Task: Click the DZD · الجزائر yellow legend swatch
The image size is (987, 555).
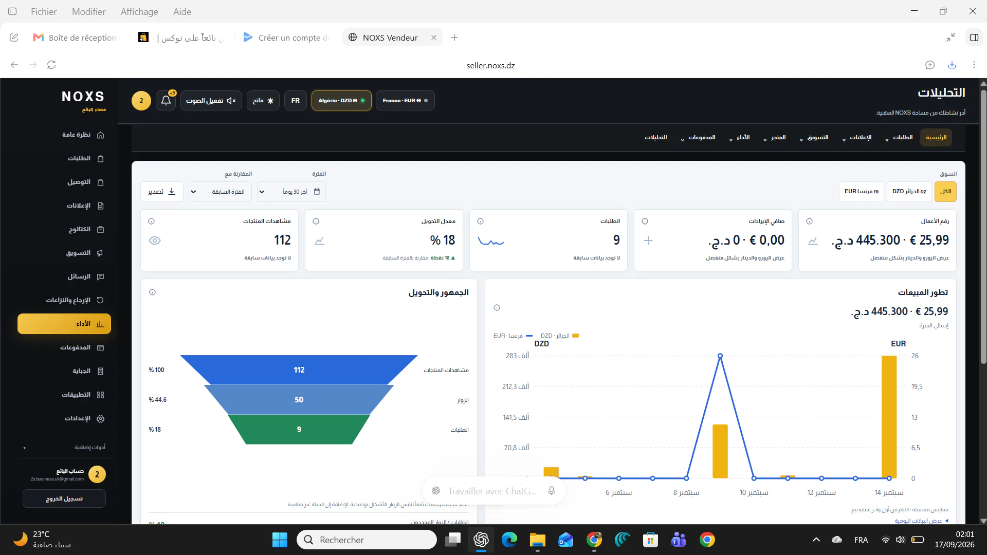Action: coord(576,336)
